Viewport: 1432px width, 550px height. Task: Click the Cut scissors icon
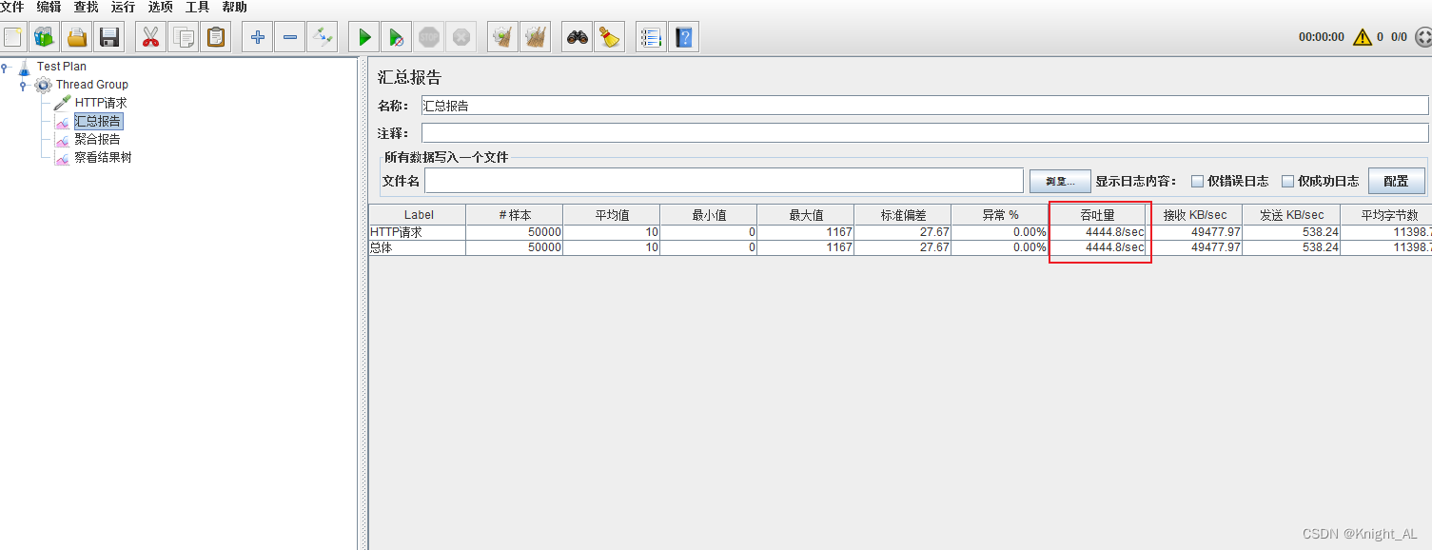tap(150, 37)
